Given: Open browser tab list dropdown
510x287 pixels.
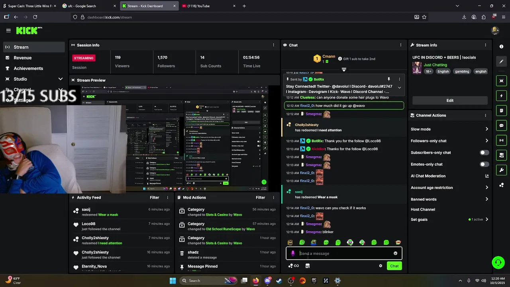Looking at the screenshot, I should tap(457, 6).
